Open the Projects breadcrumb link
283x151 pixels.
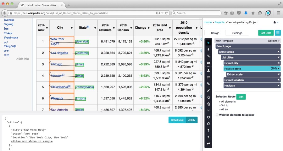pos(219,22)
